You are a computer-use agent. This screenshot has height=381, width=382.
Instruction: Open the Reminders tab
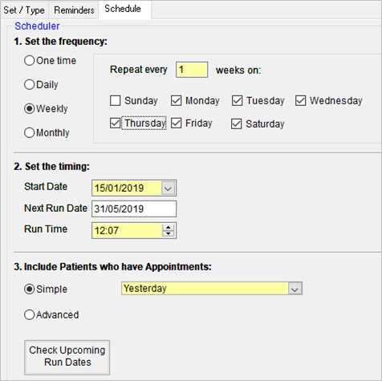(74, 10)
